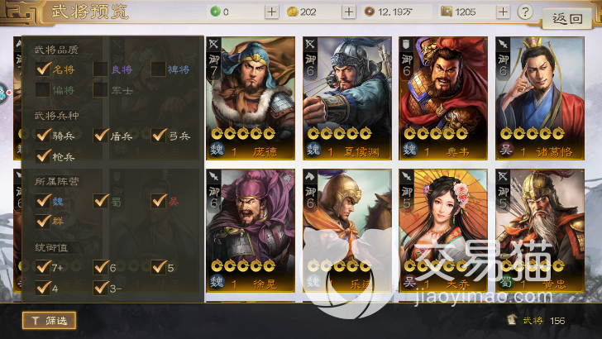602x339 pixels.
Task: Click the gold coin icon next to 202
Action: pos(293,12)
